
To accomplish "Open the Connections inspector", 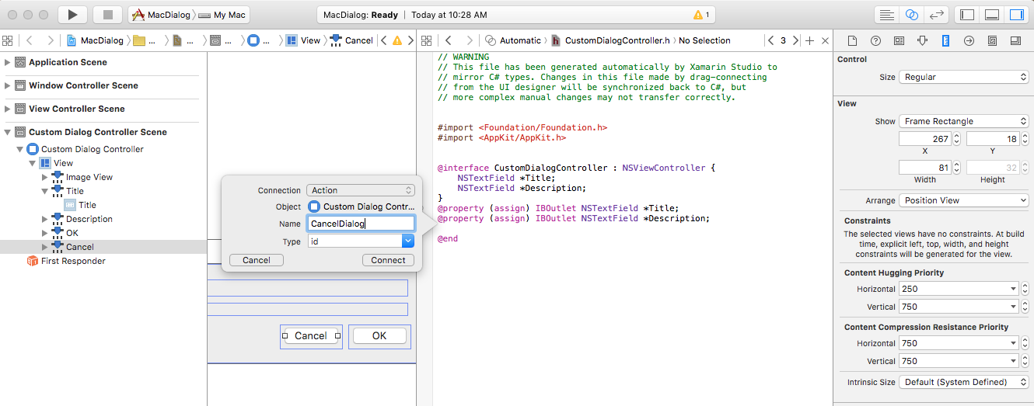I will pos(969,40).
